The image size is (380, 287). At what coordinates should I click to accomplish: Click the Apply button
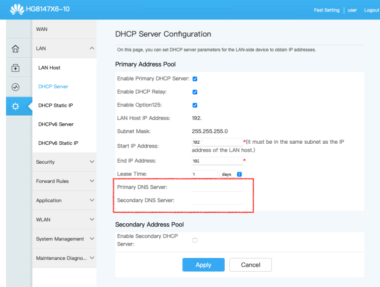coord(203,265)
